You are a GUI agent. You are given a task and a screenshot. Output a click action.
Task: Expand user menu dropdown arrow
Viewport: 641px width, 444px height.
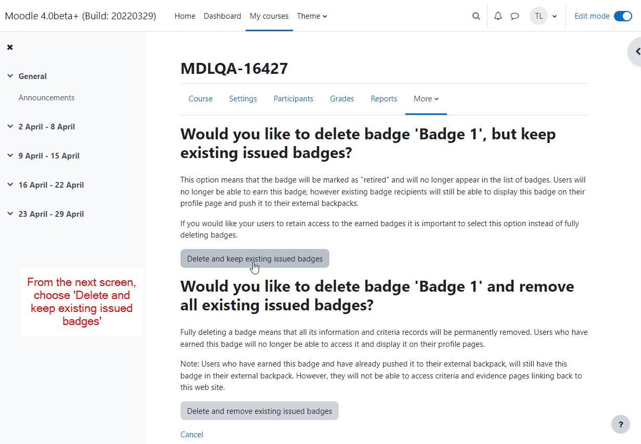(555, 17)
